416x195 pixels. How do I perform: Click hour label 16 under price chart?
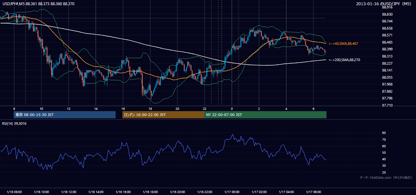tap(123, 109)
